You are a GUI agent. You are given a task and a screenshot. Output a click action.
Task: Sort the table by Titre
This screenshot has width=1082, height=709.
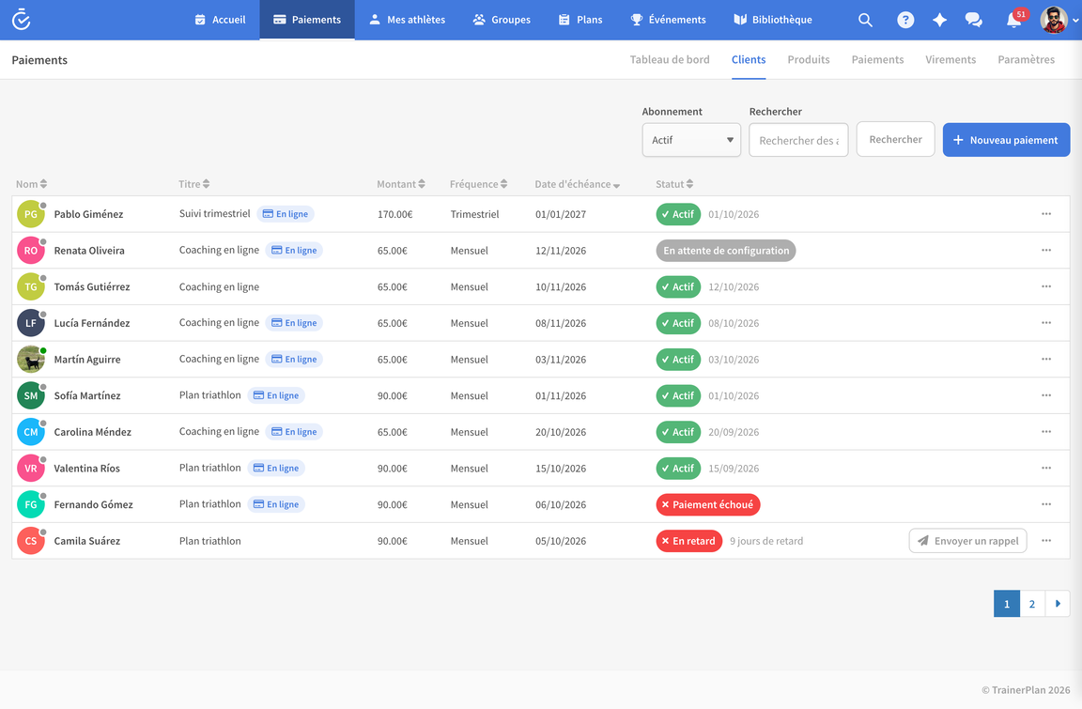click(x=193, y=184)
